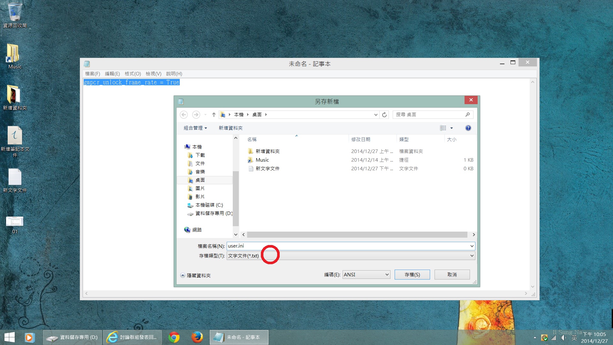The height and width of the screenshot is (345, 613).
Task: Click volume speaker tray icon
Action: [x=564, y=338]
